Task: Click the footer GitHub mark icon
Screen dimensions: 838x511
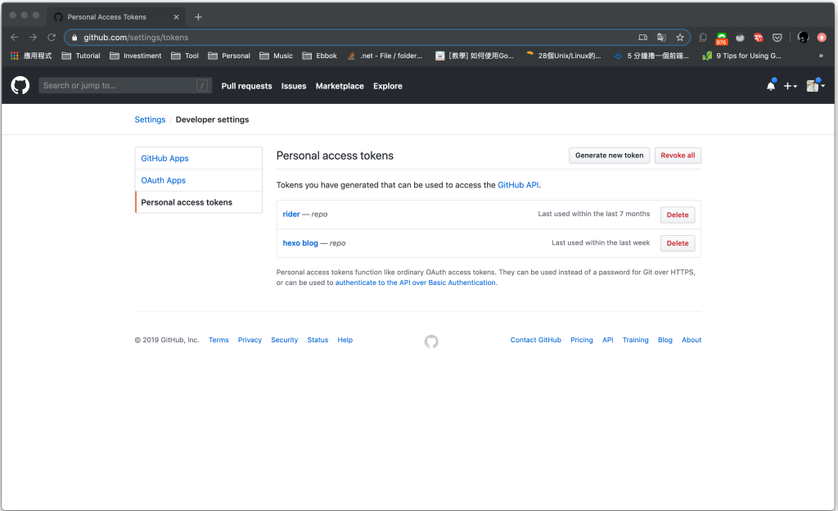Action: [x=431, y=341]
